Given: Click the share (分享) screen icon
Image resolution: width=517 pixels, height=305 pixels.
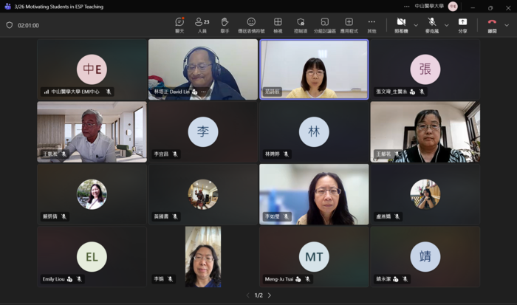Looking at the screenshot, I should (462, 24).
